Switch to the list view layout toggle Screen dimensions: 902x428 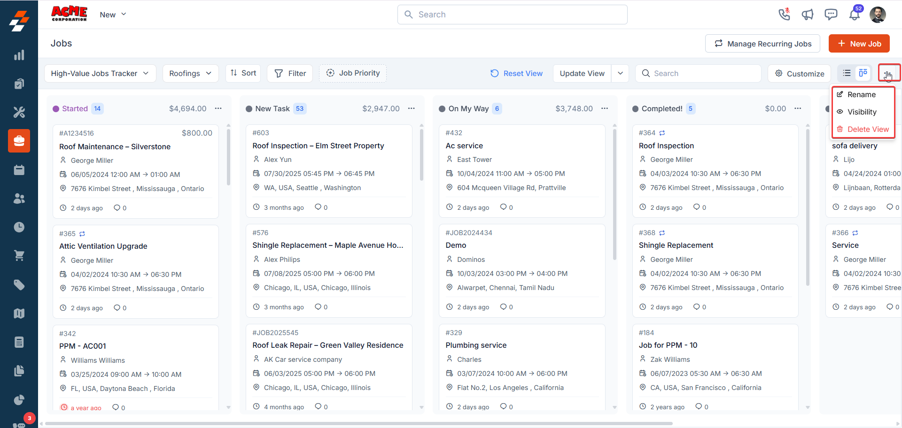(x=847, y=73)
